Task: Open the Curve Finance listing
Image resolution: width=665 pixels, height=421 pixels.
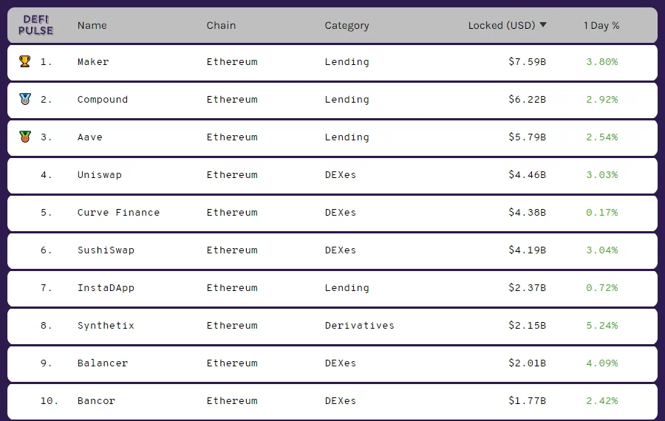Action: [118, 213]
